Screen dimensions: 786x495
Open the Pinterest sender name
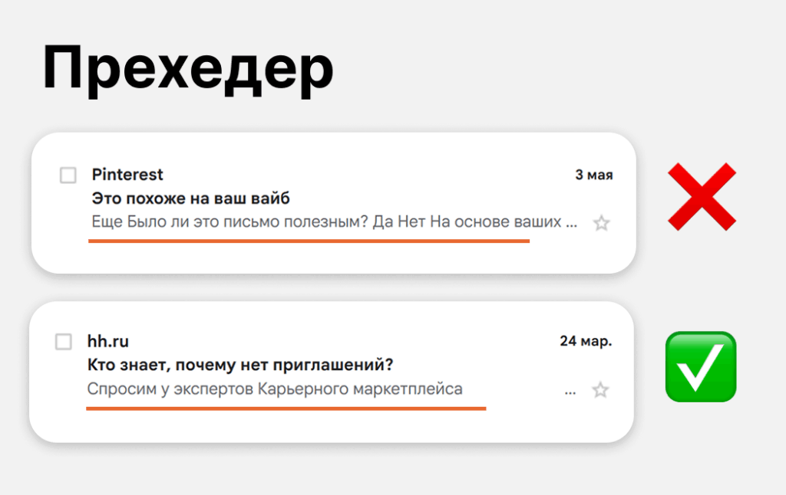[x=127, y=175]
